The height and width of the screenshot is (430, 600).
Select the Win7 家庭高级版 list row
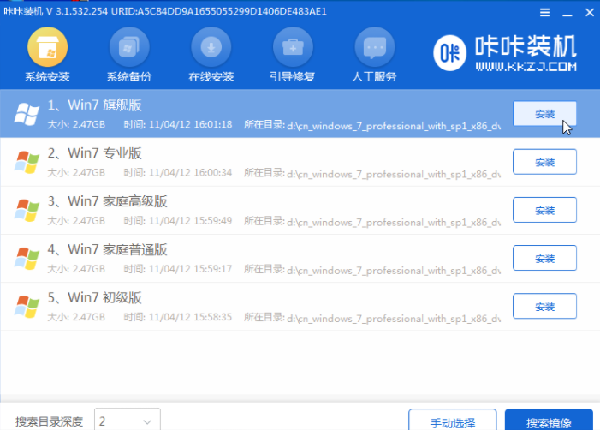coord(257,210)
